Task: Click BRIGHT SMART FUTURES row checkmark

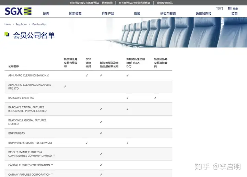Action: [101, 154]
